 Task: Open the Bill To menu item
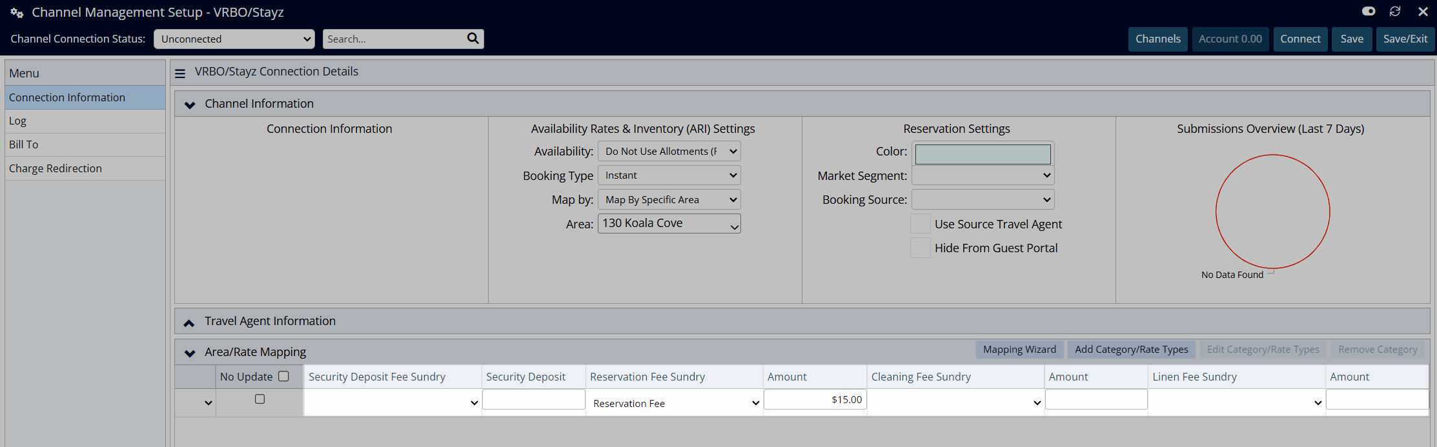[x=85, y=144]
